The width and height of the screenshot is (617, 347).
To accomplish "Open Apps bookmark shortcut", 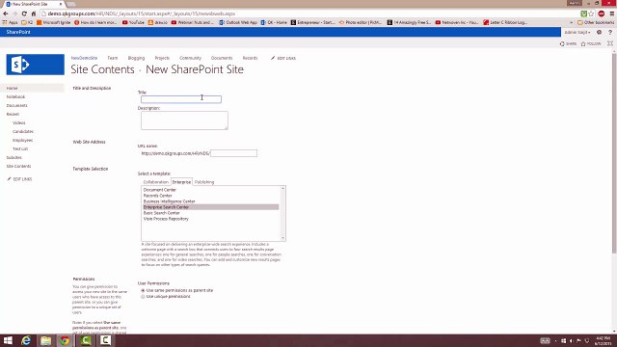I will tap(11, 22).
